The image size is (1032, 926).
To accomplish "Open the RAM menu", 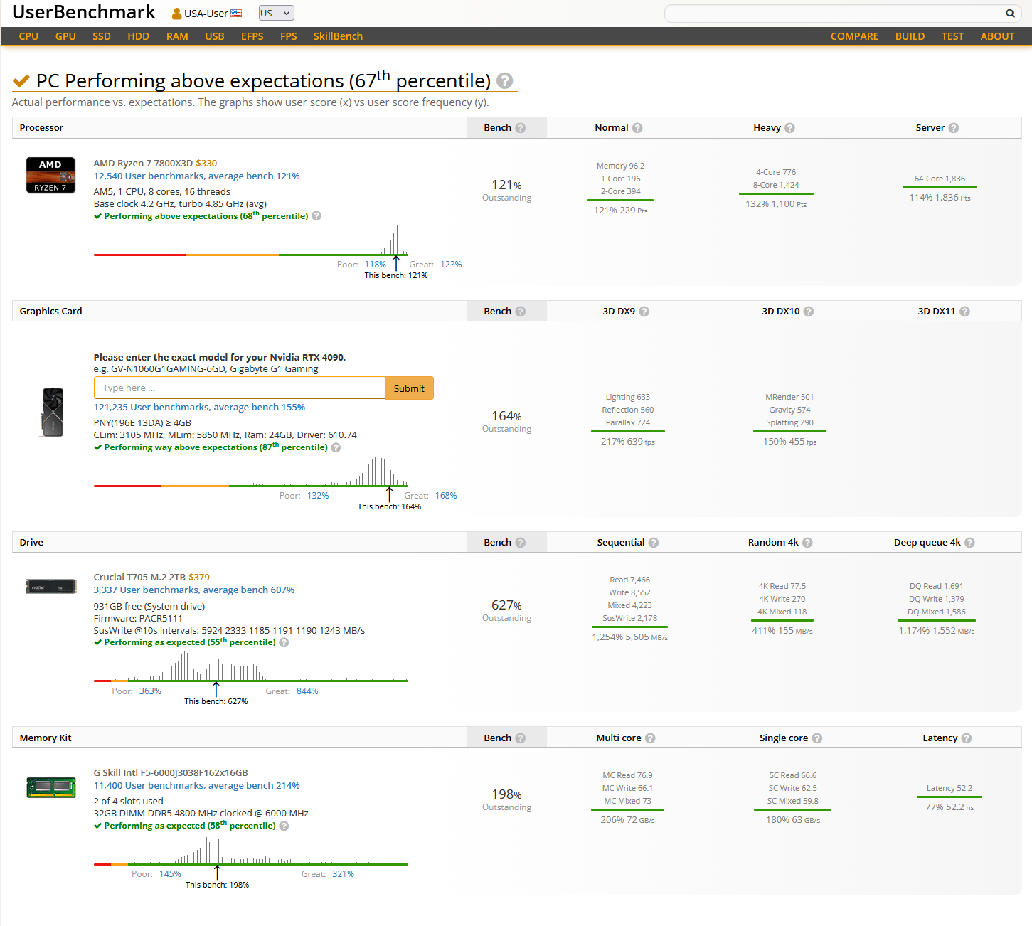I will tap(177, 36).
